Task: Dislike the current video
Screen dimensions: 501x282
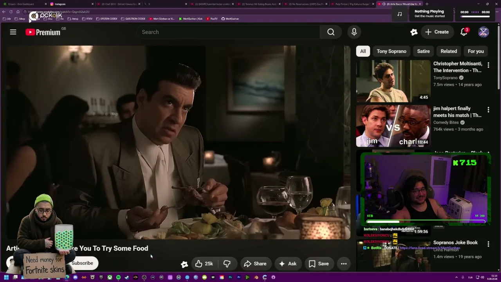Action: [227, 264]
